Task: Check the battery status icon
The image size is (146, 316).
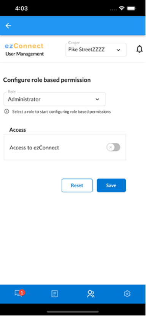Action: (132, 8)
